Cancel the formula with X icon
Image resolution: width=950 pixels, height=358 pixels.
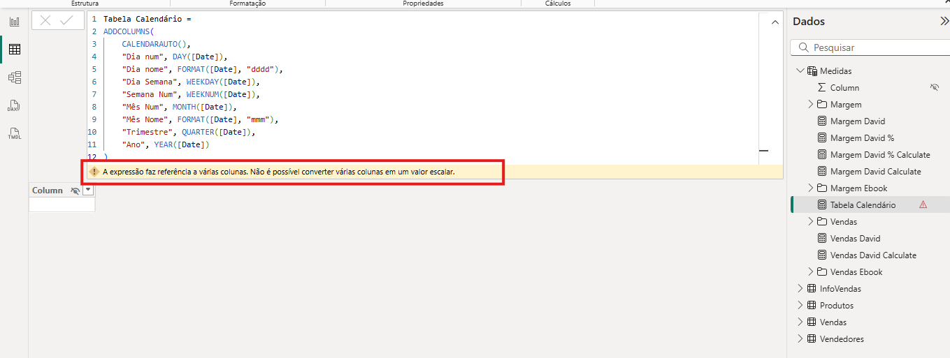coord(45,21)
